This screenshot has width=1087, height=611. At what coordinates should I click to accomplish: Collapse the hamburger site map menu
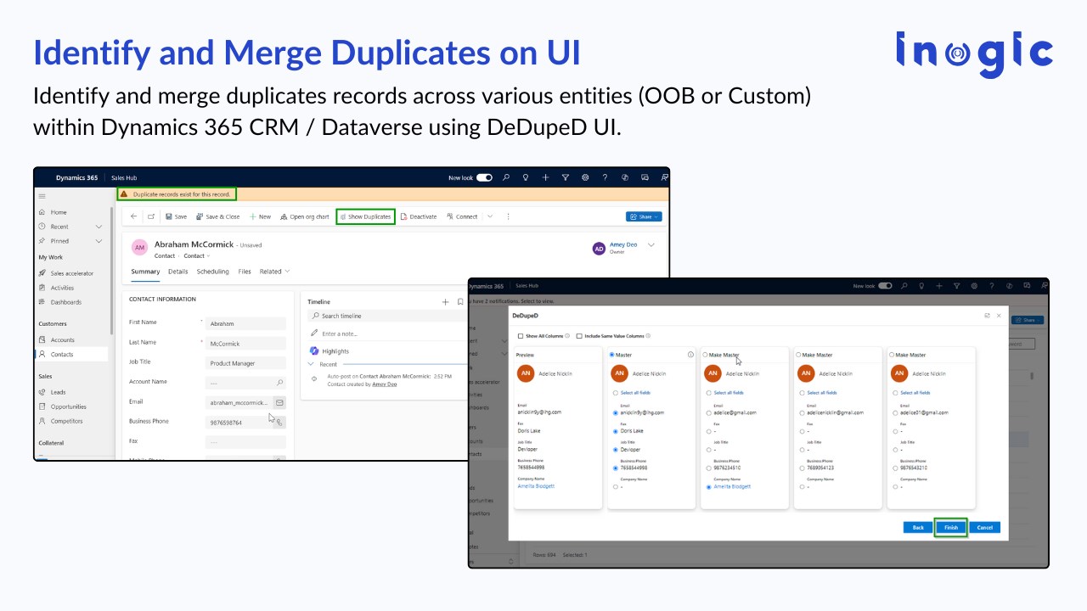[42, 196]
